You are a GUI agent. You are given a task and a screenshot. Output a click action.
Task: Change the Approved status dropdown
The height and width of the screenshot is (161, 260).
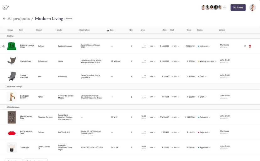coord(204,148)
